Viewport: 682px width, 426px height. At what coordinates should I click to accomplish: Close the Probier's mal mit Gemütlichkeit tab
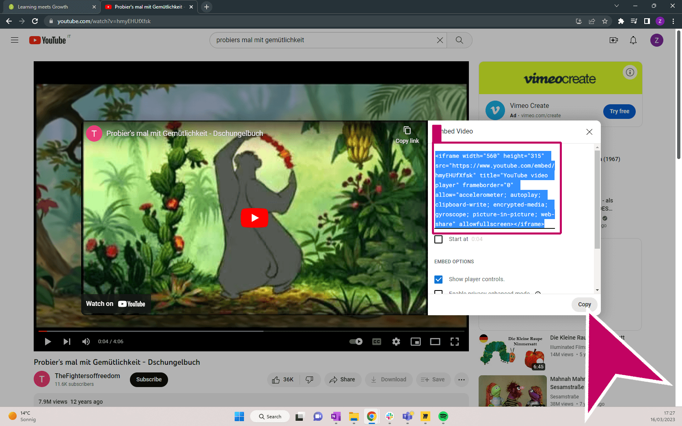click(191, 7)
